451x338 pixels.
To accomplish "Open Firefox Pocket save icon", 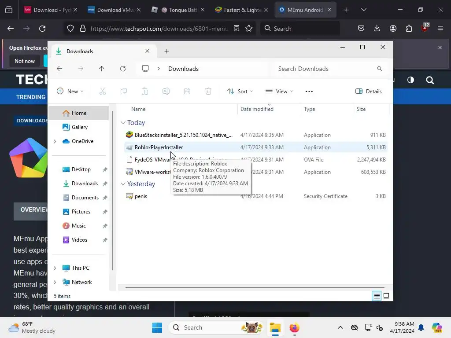I will pos(361,29).
